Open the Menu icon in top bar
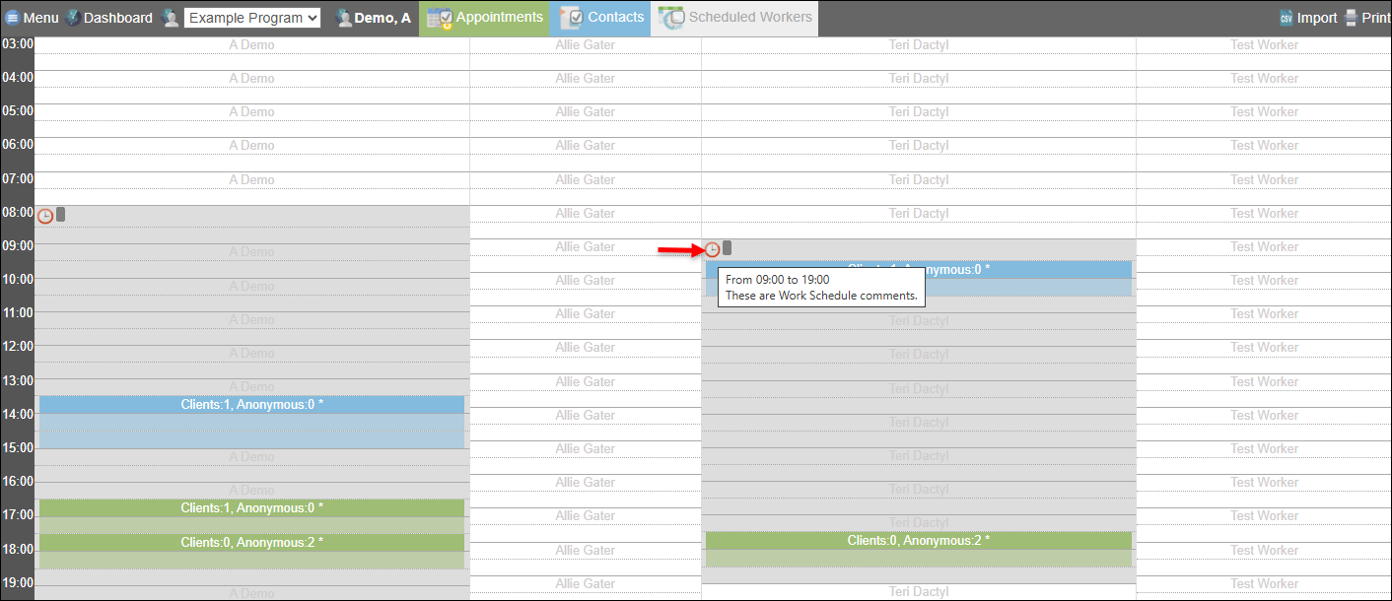This screenshot has height=601, width=1392. point(13,18)
